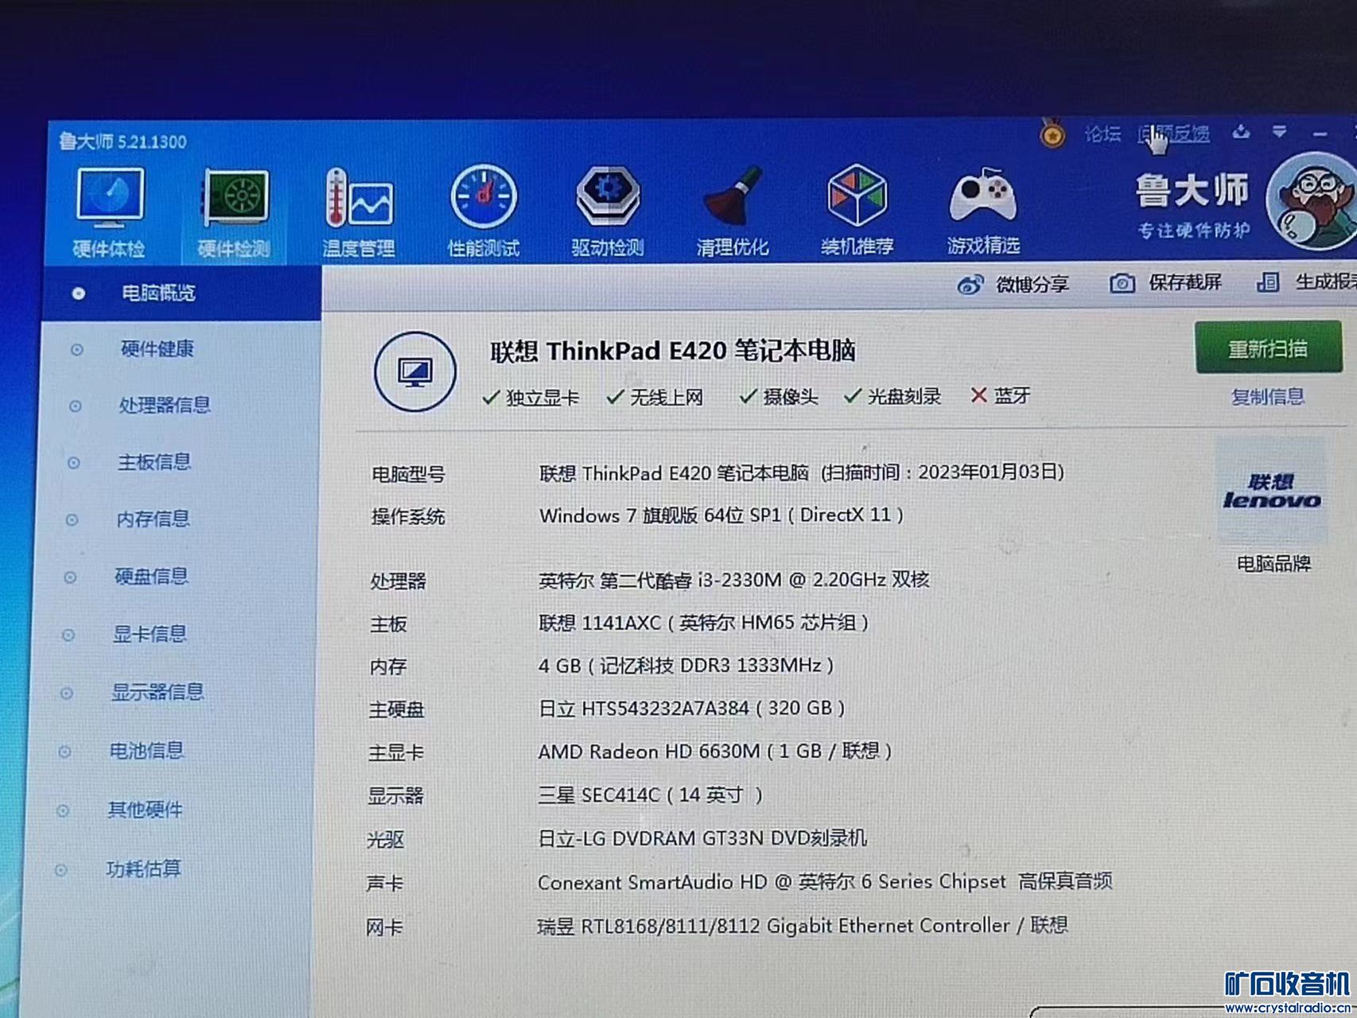Click the camera icon for saving screenshot

tap(1122, 282)
